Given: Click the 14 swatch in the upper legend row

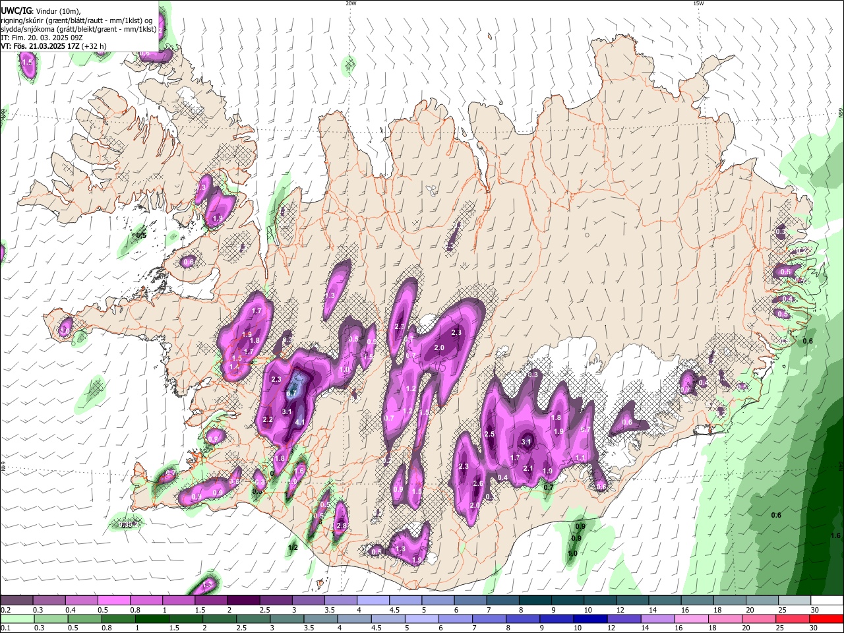Looking at the screenshot, I should (x=665, y=601).
